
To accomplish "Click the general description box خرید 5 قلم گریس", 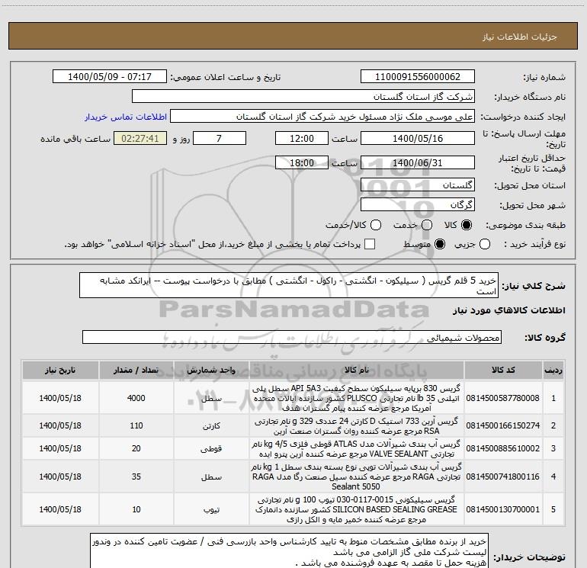I will coord(289,285).
